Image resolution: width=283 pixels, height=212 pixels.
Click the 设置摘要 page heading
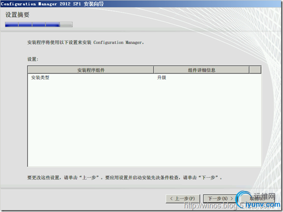click(17, 14)
